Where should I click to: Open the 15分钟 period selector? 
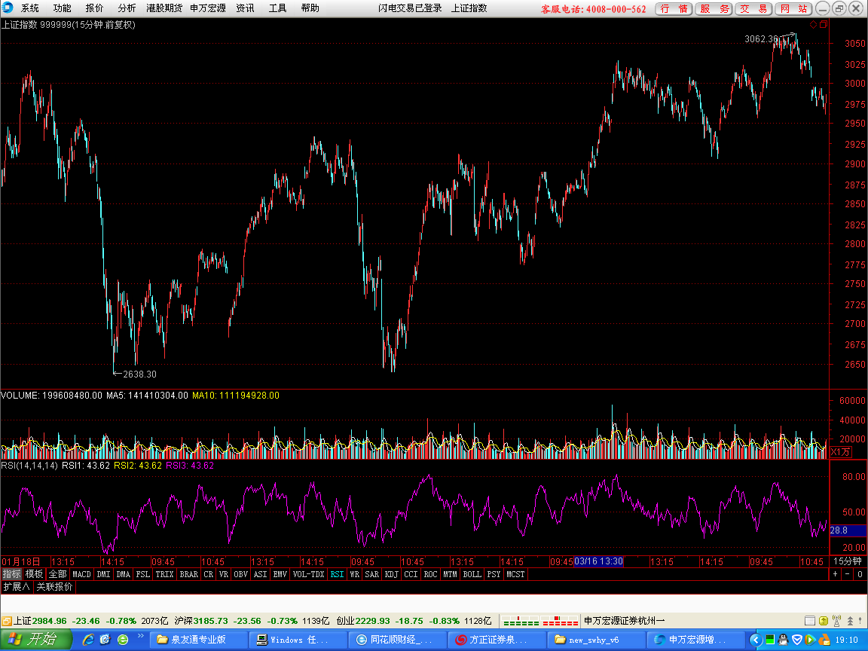pyautogui.click(x=848, y=561)
